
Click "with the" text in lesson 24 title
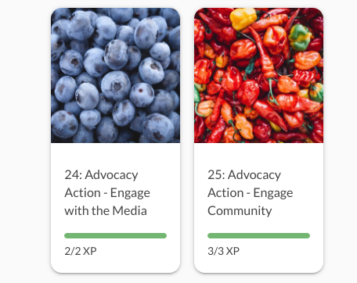tap(87, 210)
